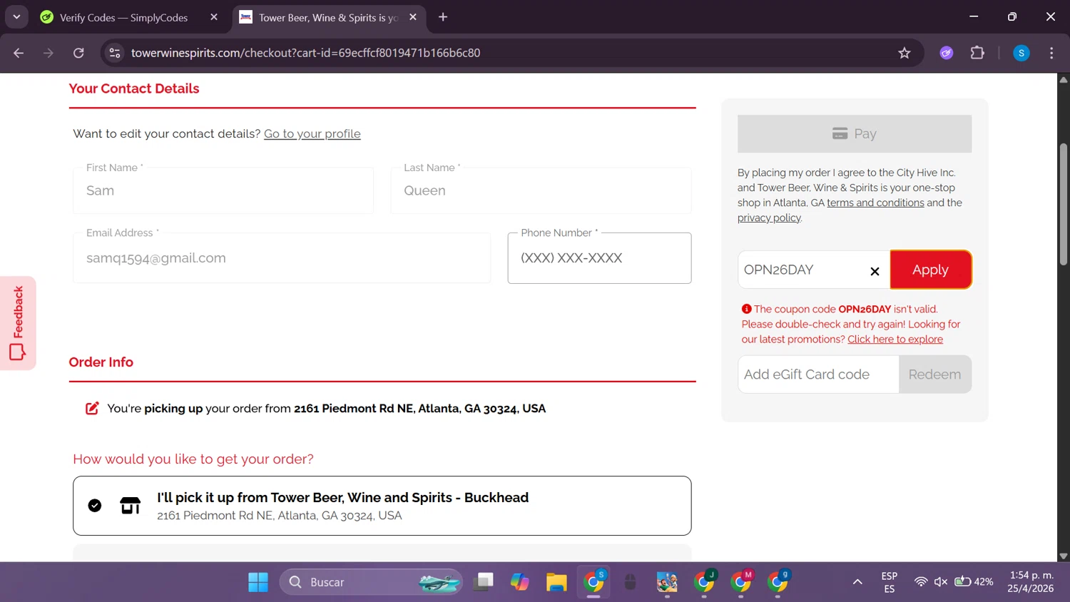Close the Tower Beer, Wine & Spirits tab
Image resolution: width=1070 pixels, height=602 pixels.
click(x=413, y=17)
